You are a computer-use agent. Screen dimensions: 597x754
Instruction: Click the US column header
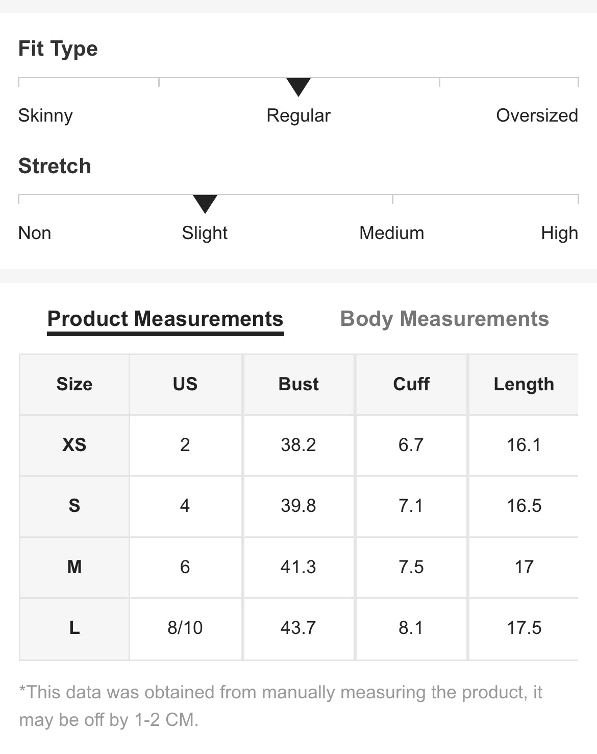[185, 384]
